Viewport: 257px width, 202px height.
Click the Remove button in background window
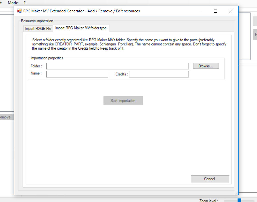click(6, 117)
